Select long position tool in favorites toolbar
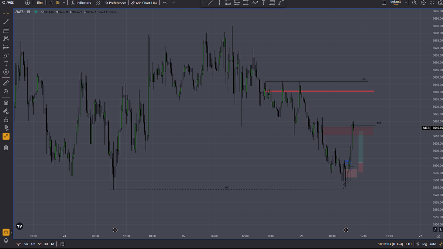 [228, 3]
